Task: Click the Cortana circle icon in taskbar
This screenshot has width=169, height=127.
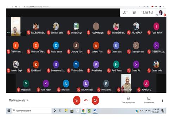Action: (x=55, y=111)
